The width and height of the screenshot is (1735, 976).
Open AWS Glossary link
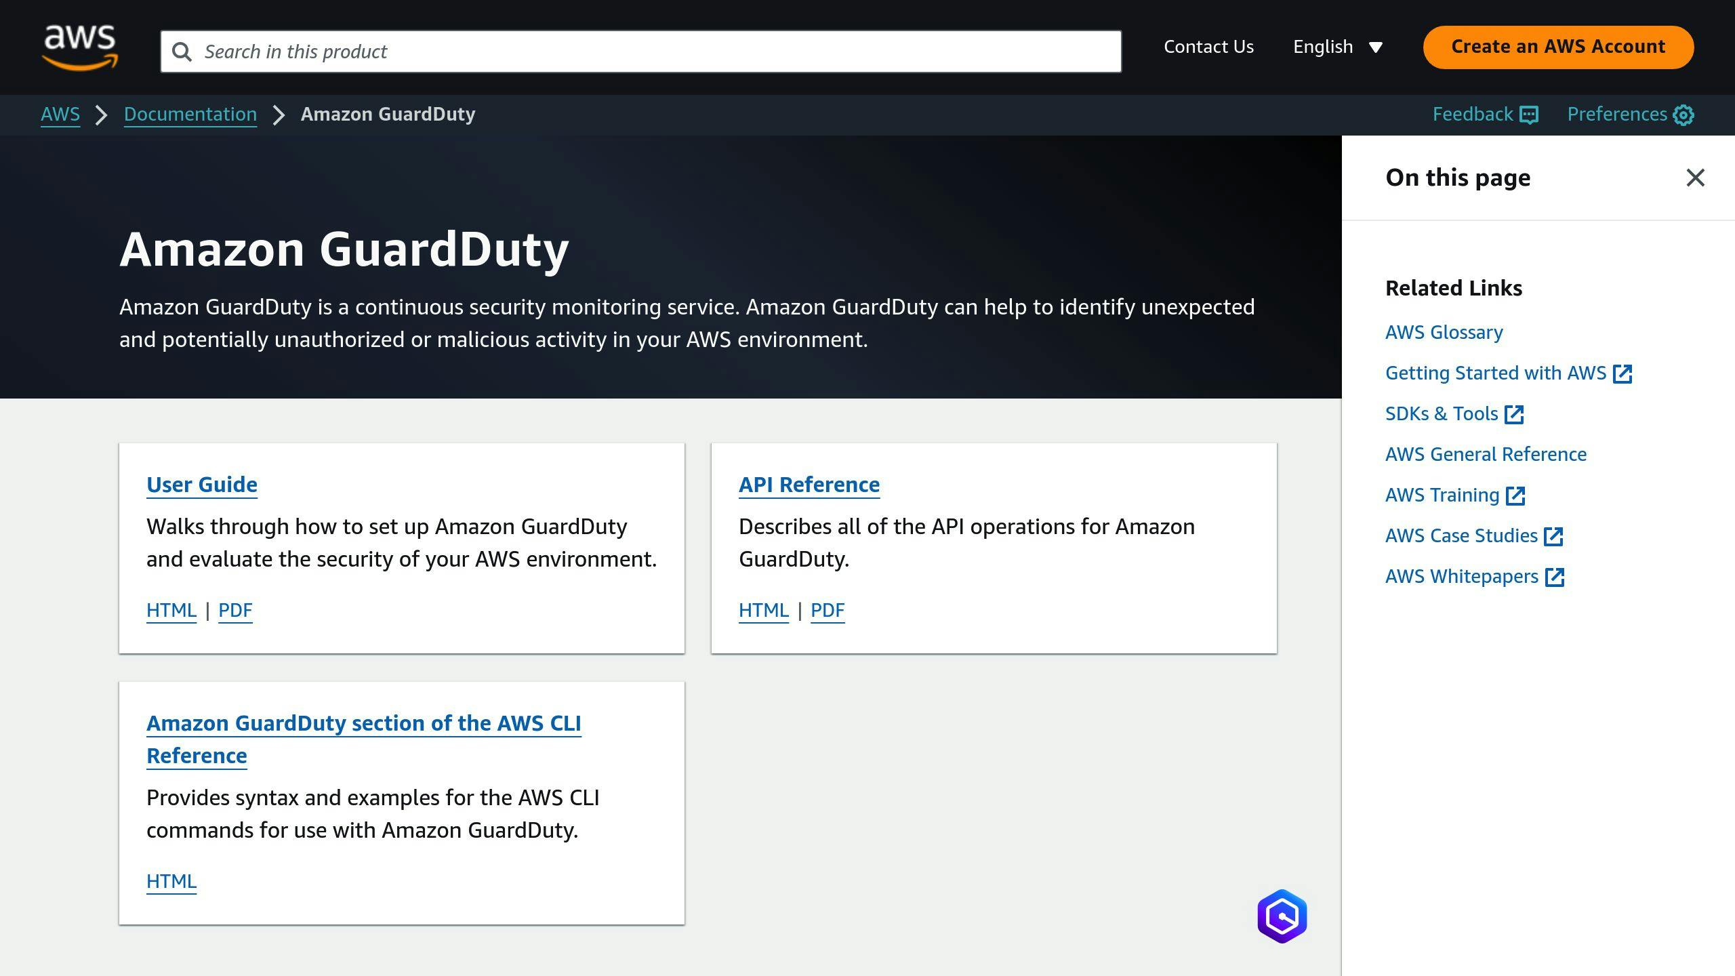coord(1444,332)
